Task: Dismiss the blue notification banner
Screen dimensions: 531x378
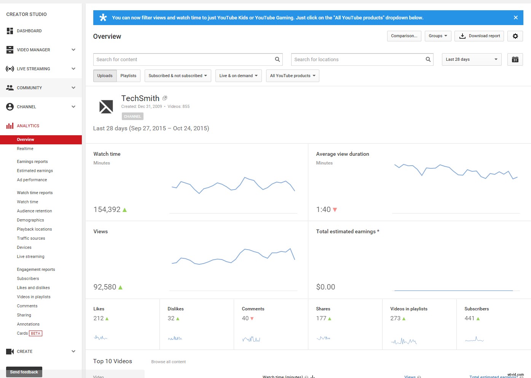Action: [x=516, y=17]
